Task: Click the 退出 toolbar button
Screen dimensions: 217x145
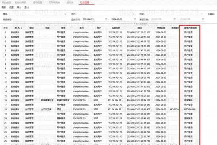Action: coord(26,7)
